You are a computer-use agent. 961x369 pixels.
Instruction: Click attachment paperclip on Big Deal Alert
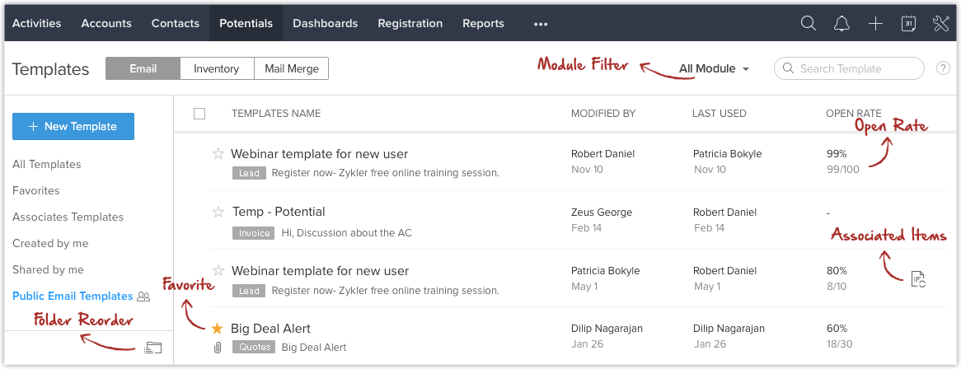click(x=217, y=348)
